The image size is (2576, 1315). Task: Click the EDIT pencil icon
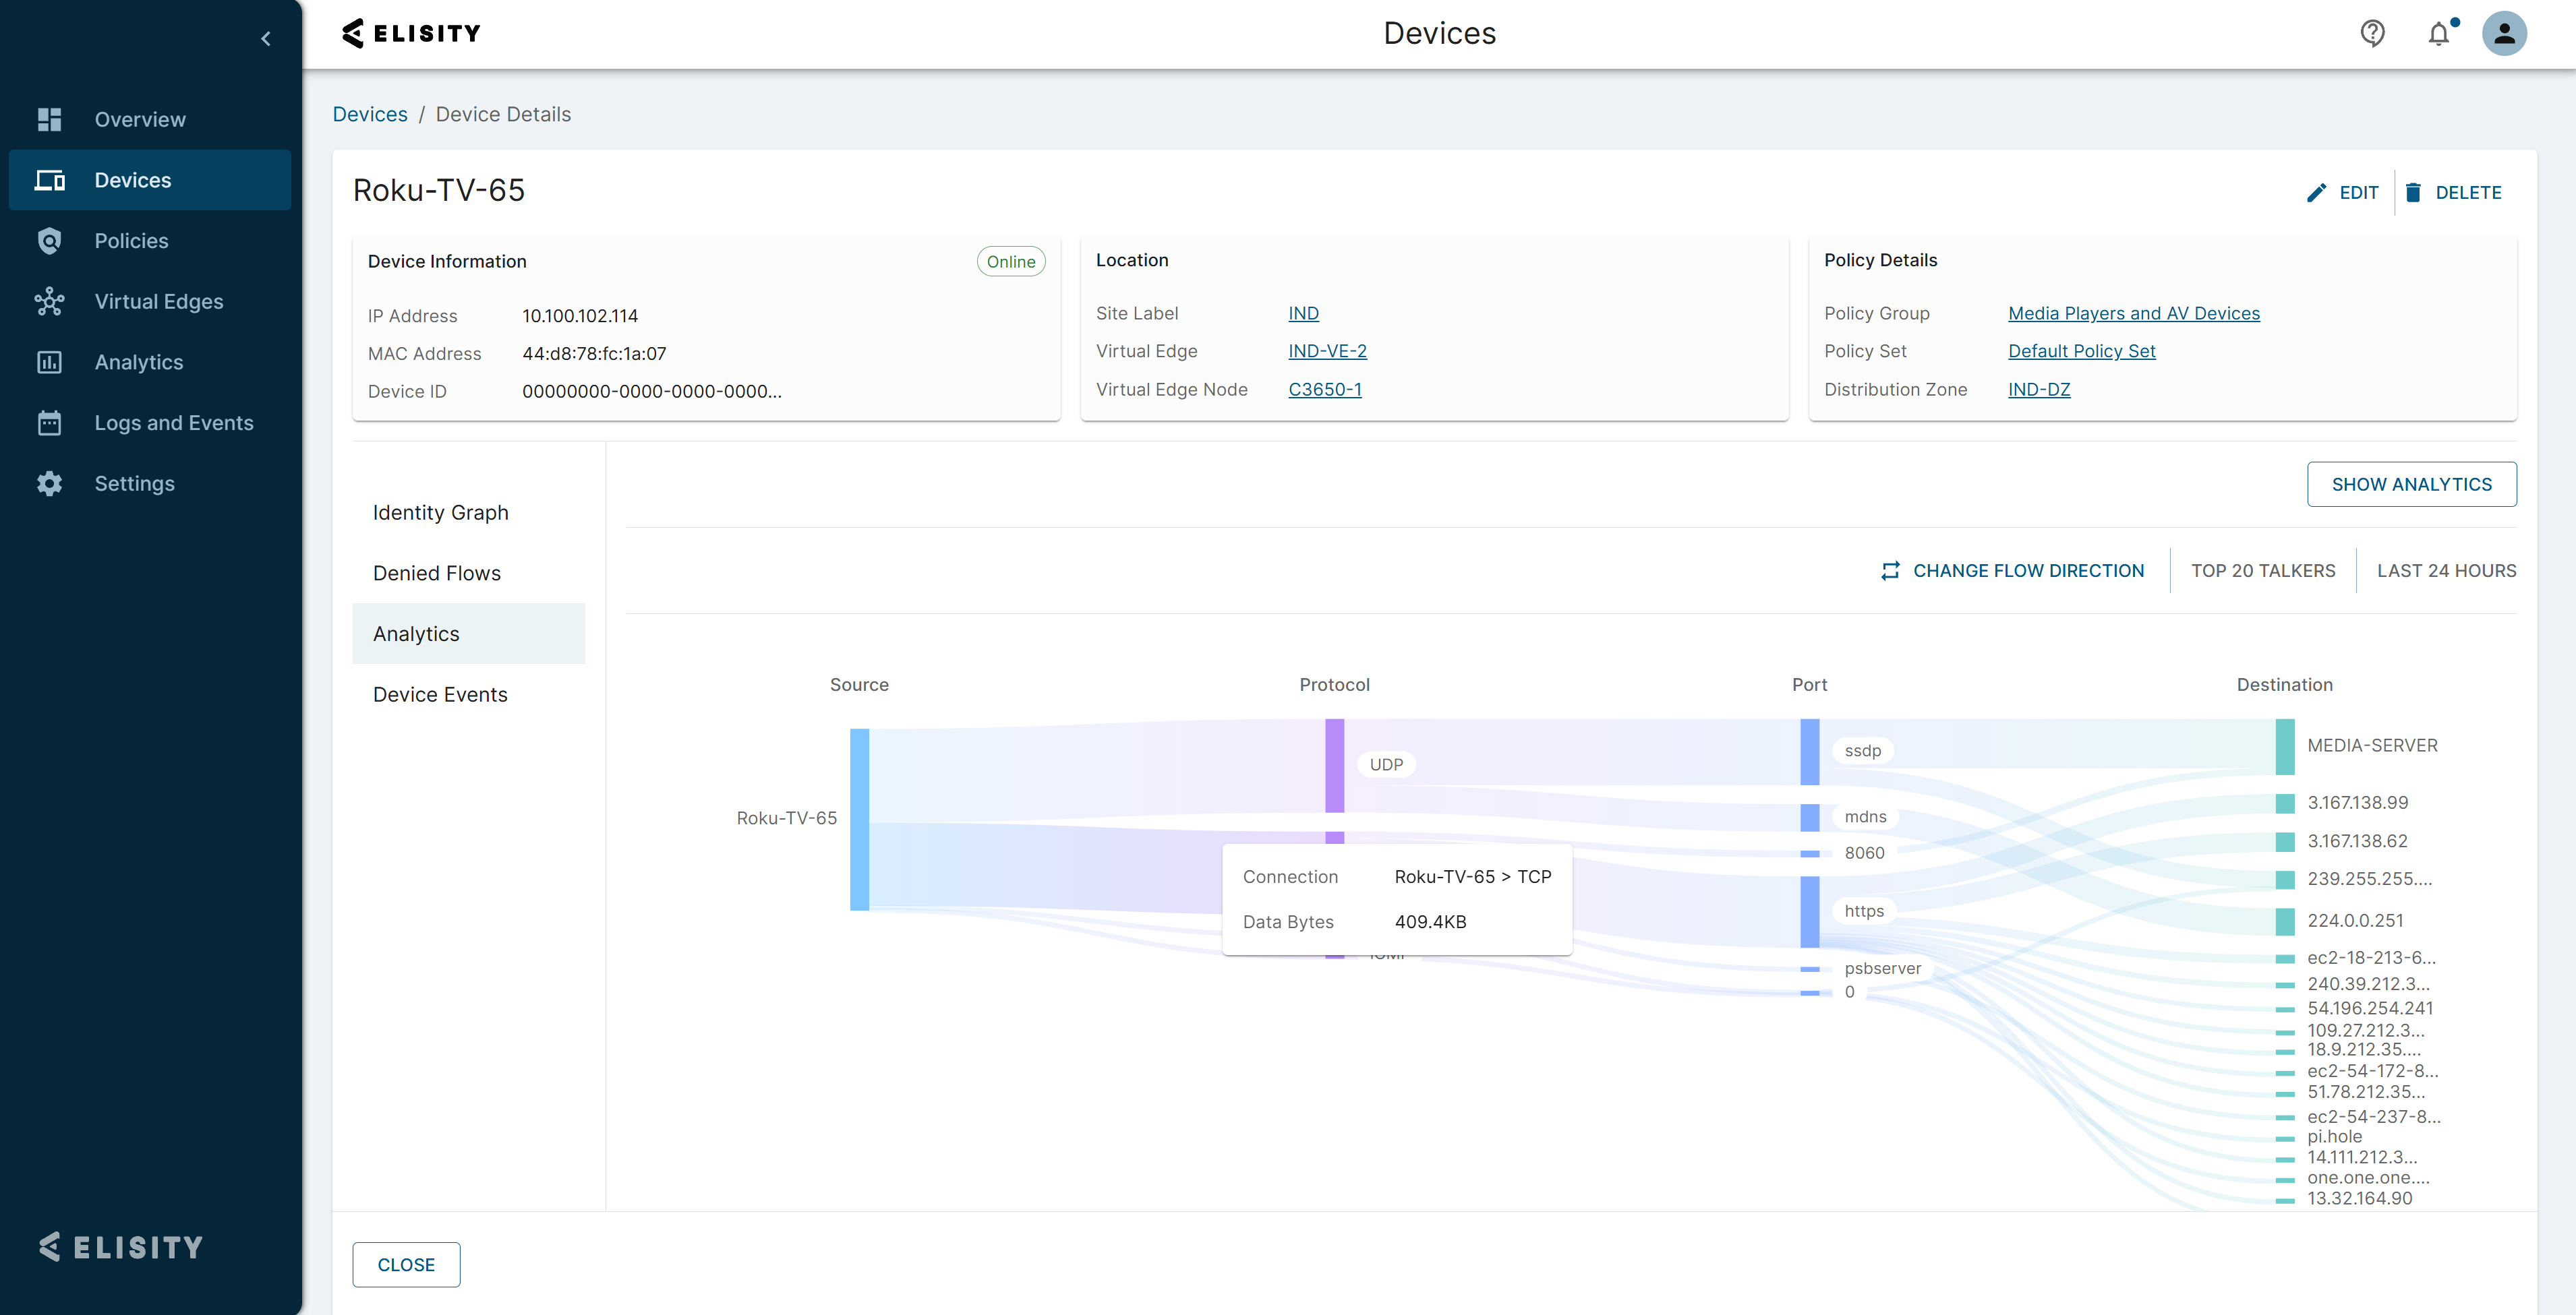tap(2316, 193)
